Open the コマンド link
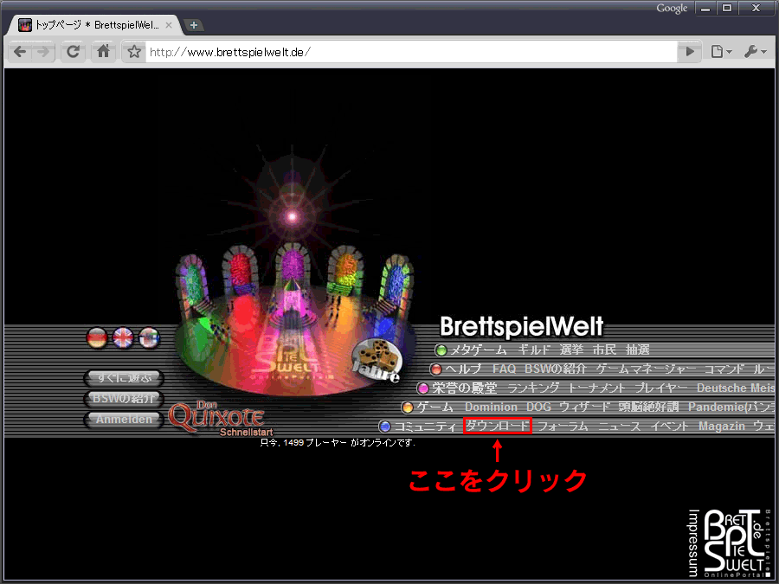779x584 pixels. click(724, 369)
